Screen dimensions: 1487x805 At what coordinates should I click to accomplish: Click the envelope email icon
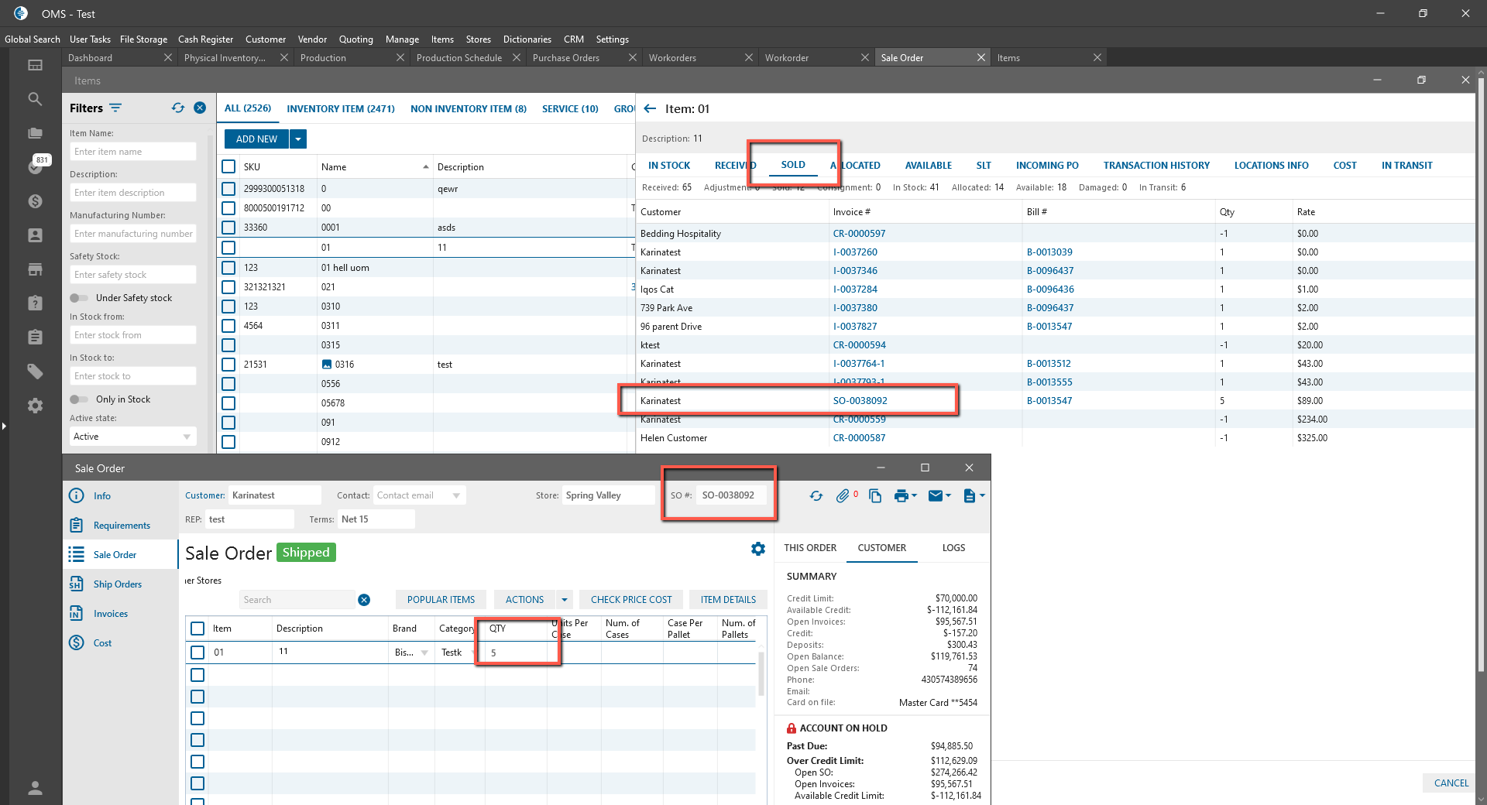pos(936,496)
